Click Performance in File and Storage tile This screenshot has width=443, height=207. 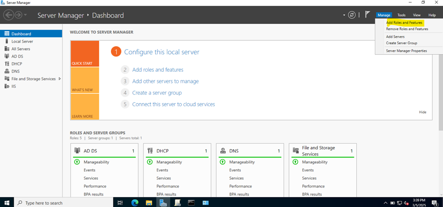(314, 187)
